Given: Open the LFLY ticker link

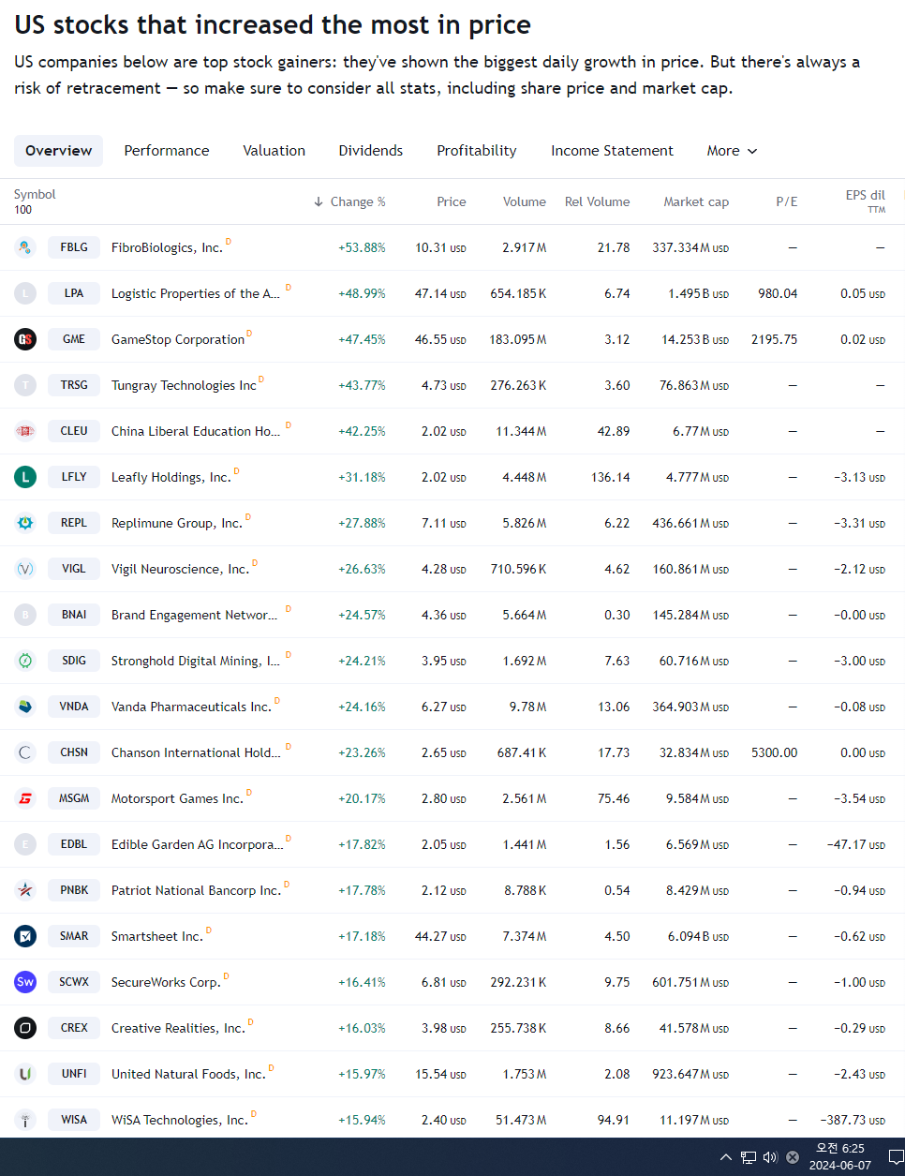Looking at the screenshot, I should pos(74,477).
